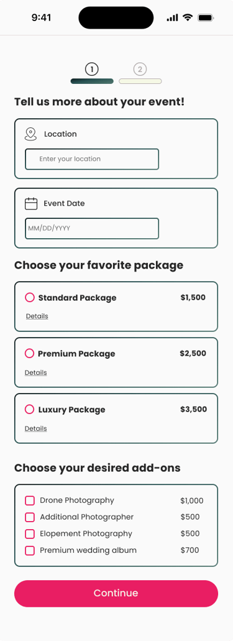The width and height of the screenshot is (233, 641).
Task: Click the location pin icon
Action: (30, 134)
